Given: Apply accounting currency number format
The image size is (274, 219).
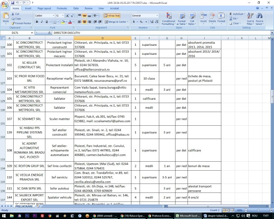Looking at the screenshot, I should (x=134, y=22).
